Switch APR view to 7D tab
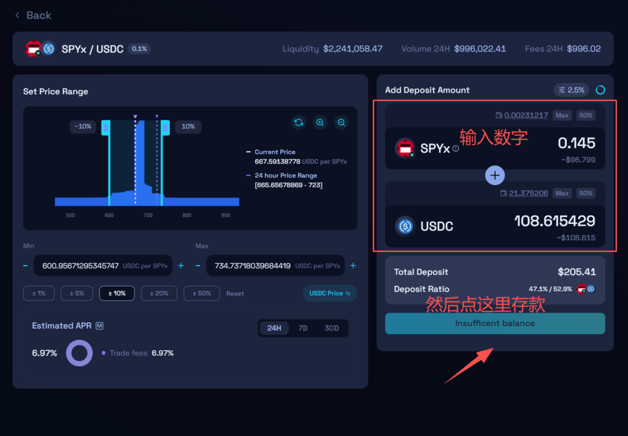Screen dimensions: 628x436 [303, 328]
